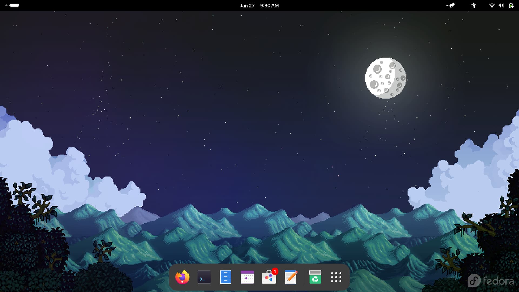Click the volume speaker icon
Screen dimensions: 519x292
pyautogui.click(x=501, y=5)
